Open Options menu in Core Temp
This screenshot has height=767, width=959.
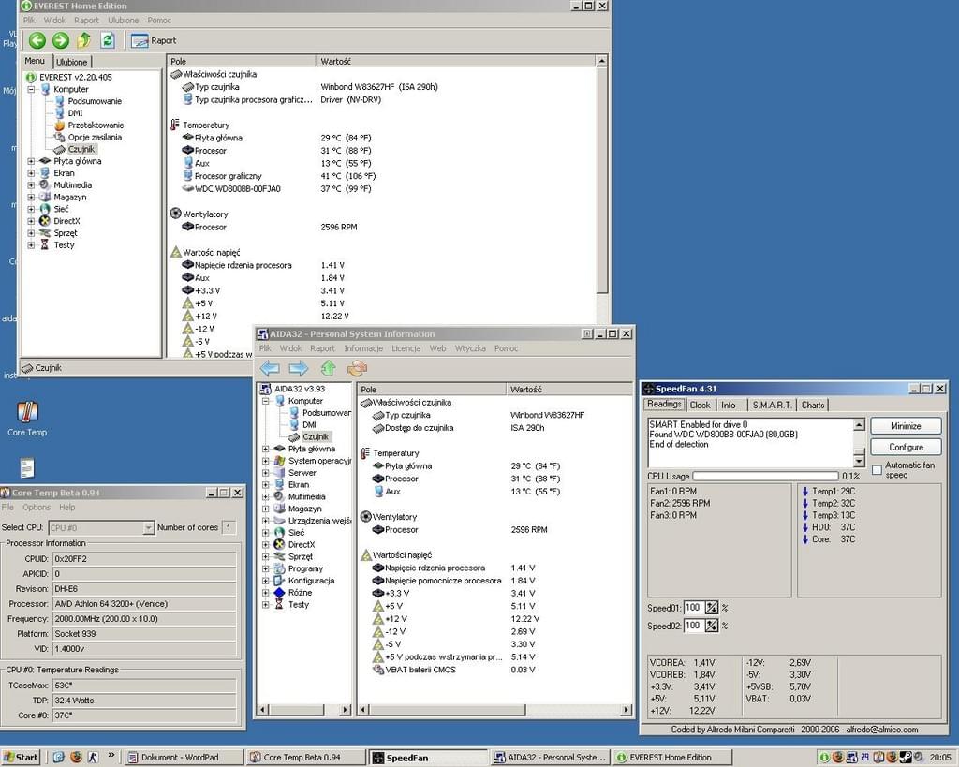click(37, 507)
